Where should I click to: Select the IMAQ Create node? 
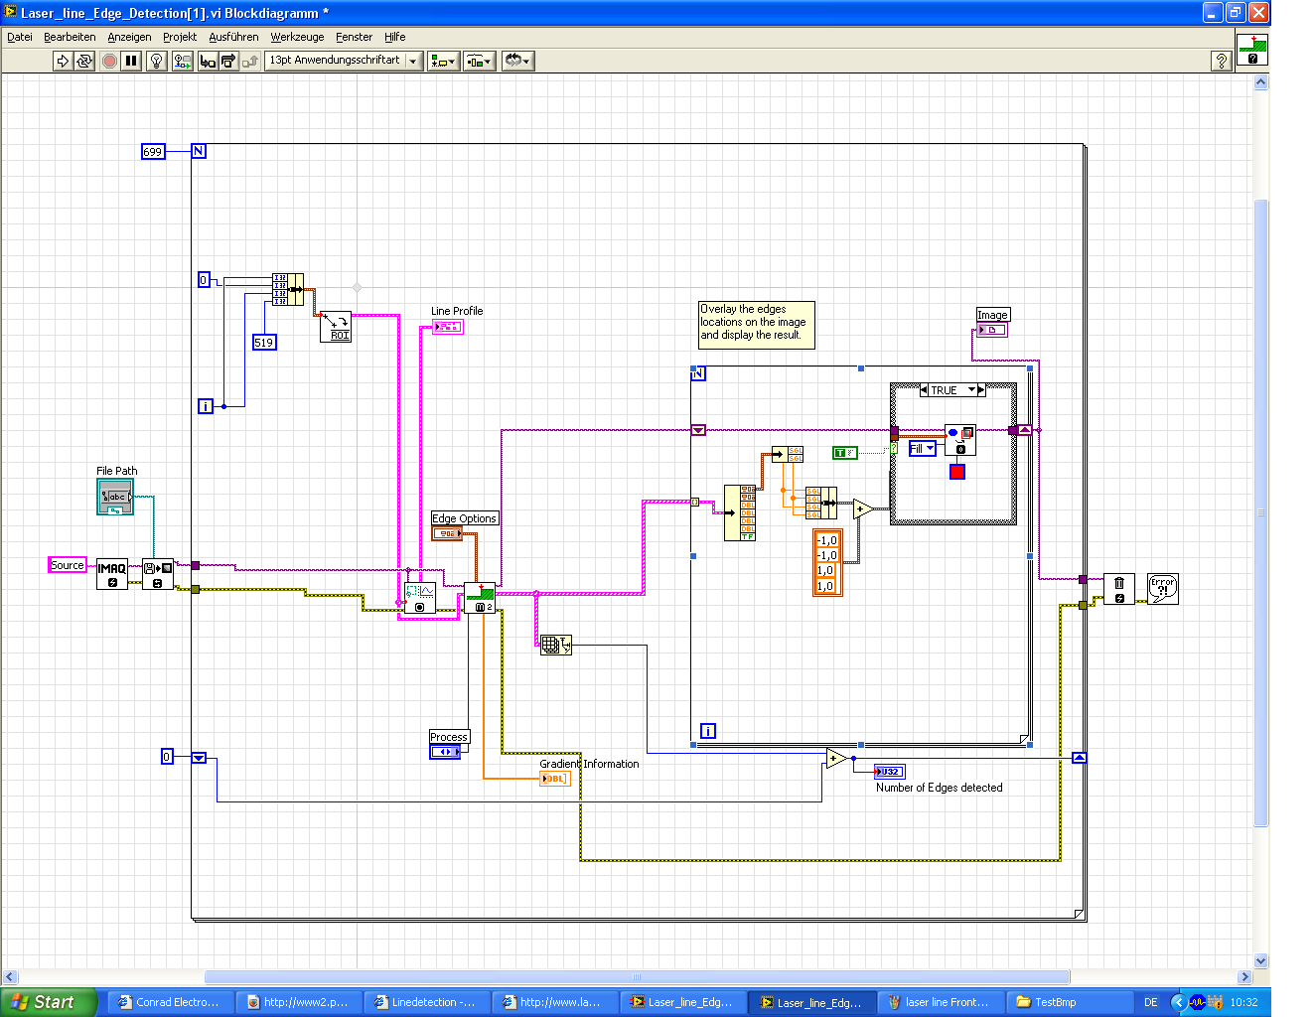(112, 574)
